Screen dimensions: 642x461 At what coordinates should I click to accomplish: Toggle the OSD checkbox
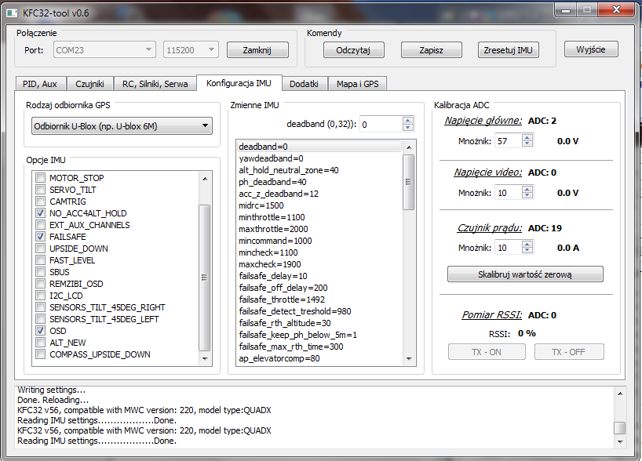click(x=40, y=331)
